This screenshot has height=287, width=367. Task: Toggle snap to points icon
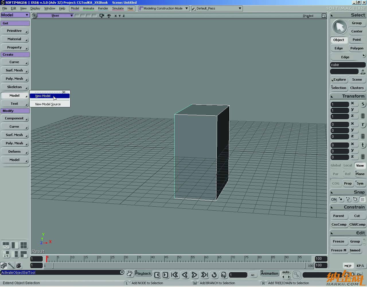click(341, 199)
